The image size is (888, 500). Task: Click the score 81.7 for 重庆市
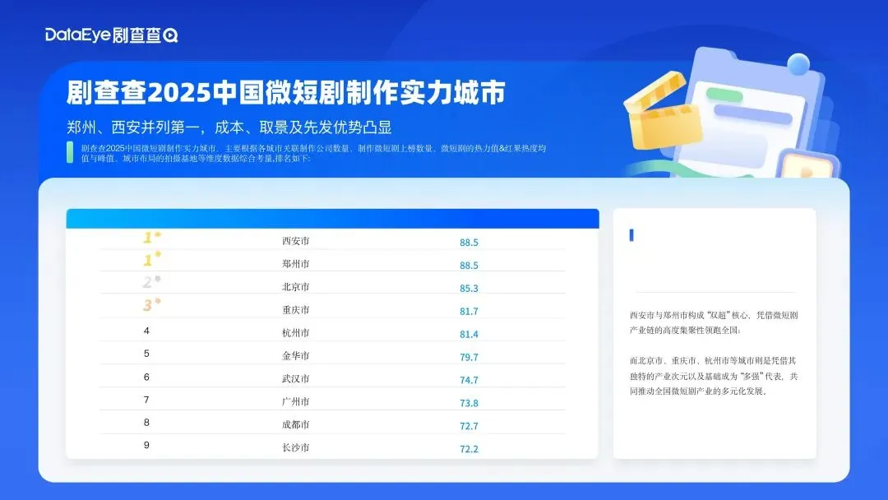point(469,312)
